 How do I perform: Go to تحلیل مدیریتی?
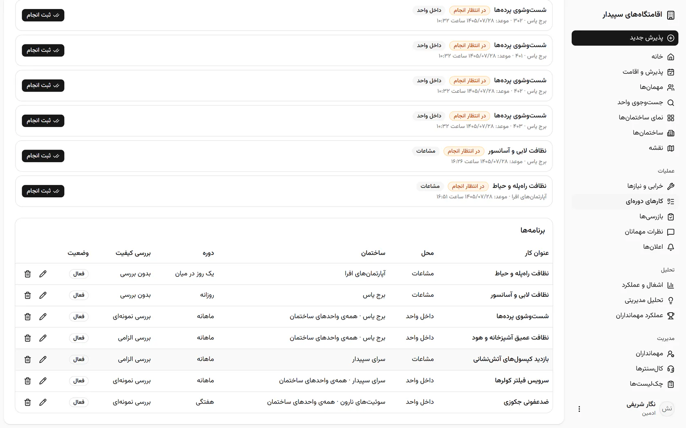(x=625, y=300)
